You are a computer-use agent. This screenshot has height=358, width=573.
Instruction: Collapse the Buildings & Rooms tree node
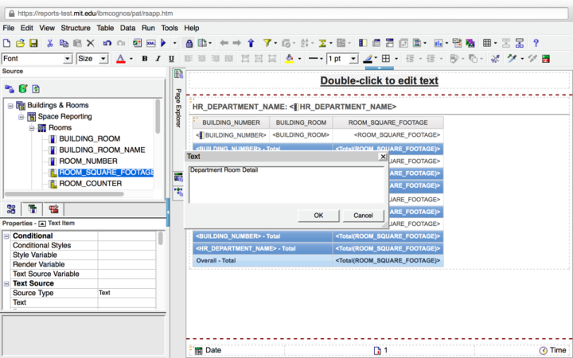10,105
